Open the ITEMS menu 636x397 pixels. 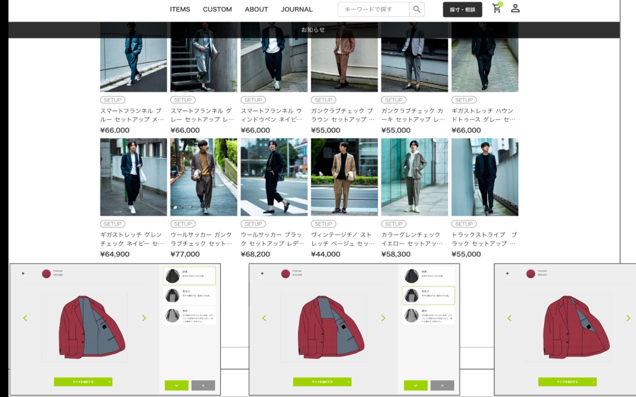180,10
